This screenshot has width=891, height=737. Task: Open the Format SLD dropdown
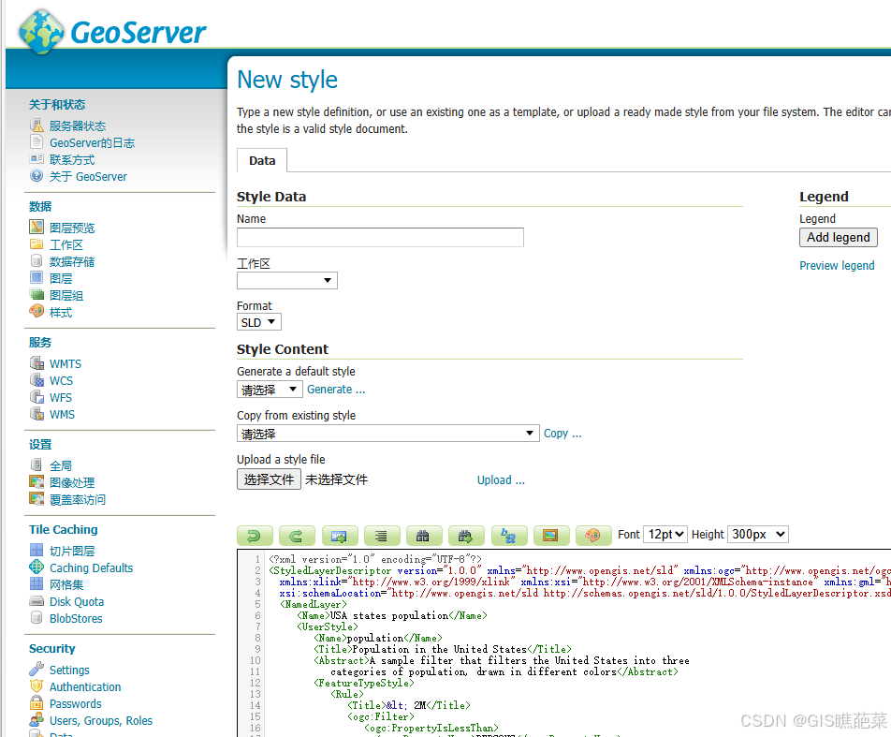click(258, 322)
